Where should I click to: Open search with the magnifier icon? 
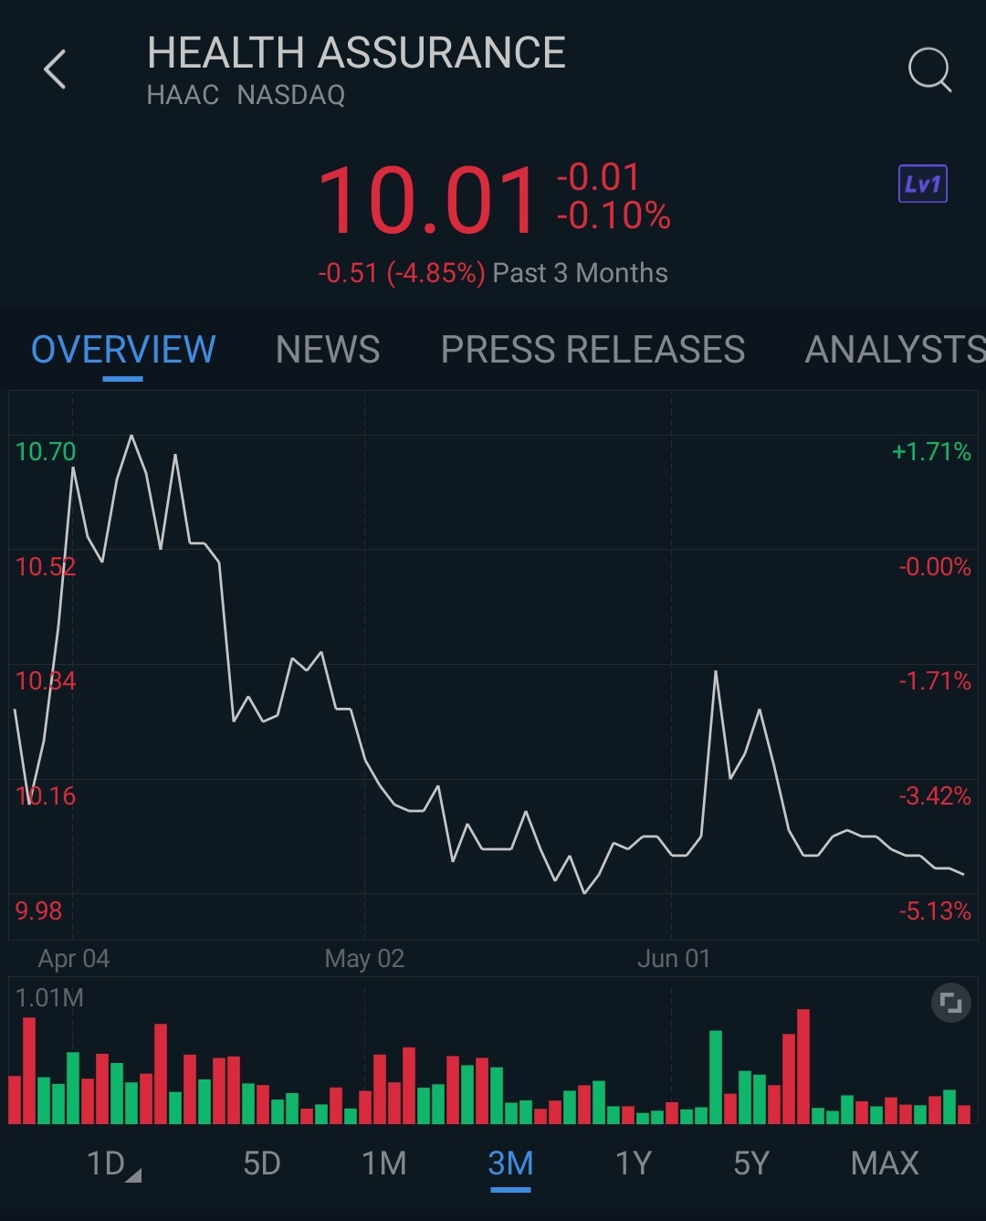(x=929, y=70)
